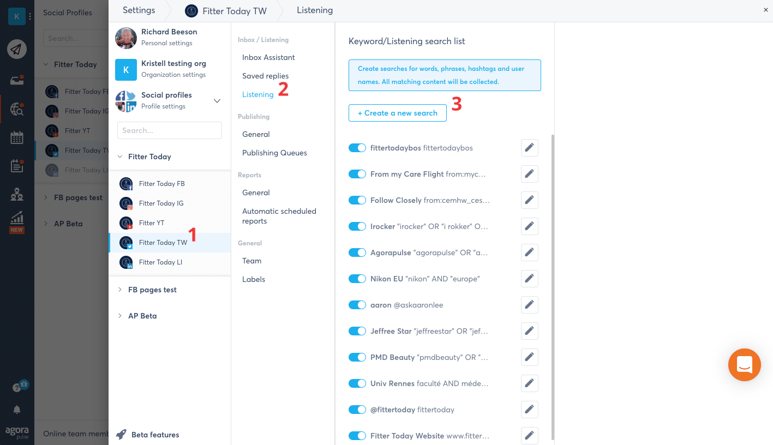This screenshot has height=445, width=773.
Task: Click the search list vertical scrollbar
Action: tap(553, 287)
